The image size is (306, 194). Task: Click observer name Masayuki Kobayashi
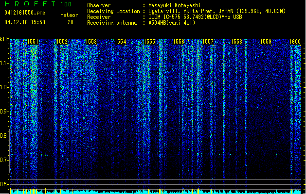click(175, 5)
